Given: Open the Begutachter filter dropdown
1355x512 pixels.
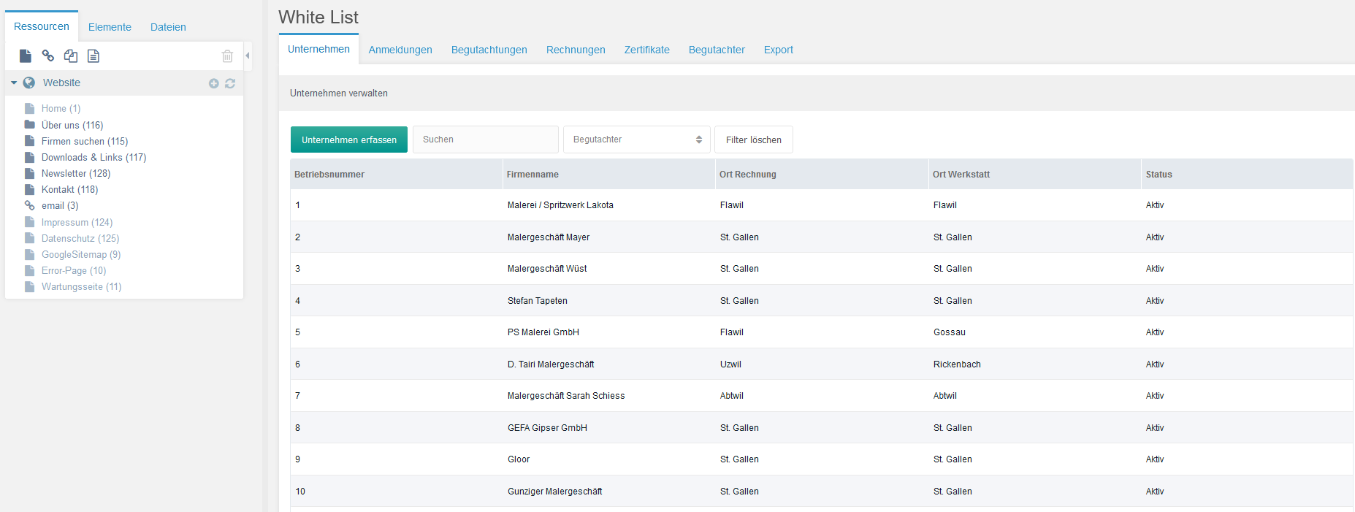Looking at the screenshot, I should pos(636,140).
